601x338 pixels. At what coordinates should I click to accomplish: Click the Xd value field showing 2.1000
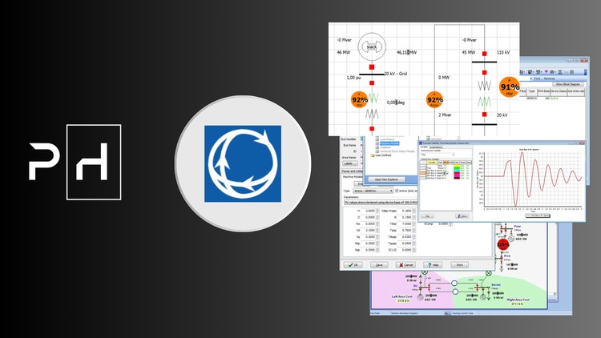pyautogui.click(x=369, y=231)
